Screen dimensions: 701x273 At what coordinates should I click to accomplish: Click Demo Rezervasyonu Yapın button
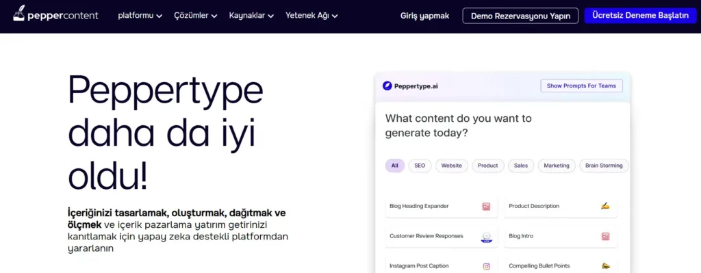tap(520, 16)
